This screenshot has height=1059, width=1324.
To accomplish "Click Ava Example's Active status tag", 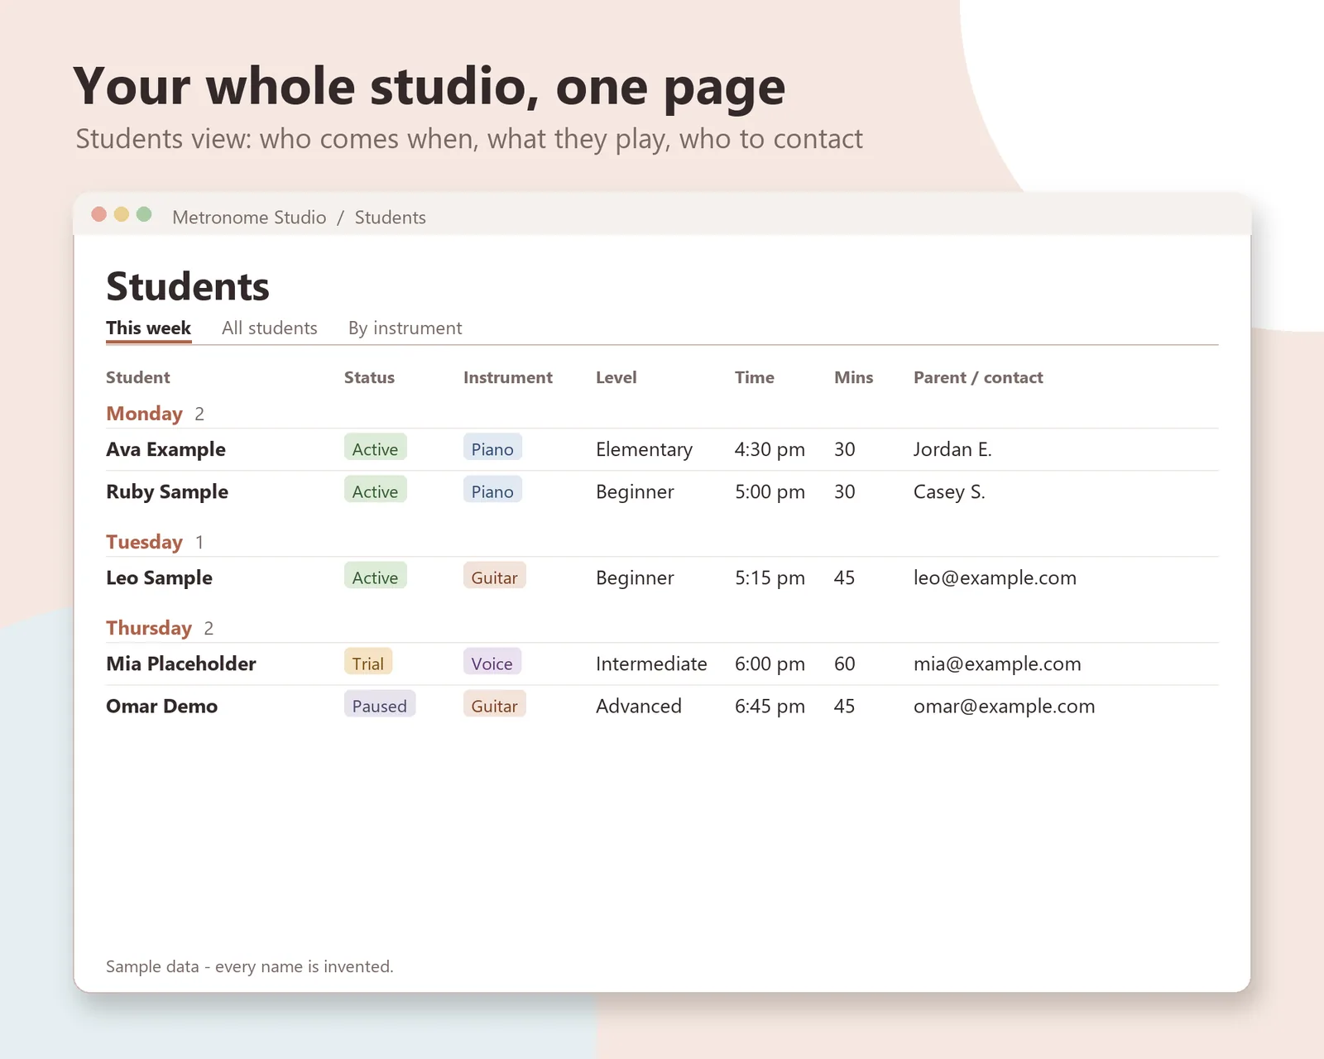I will click(x=375, y=448).
